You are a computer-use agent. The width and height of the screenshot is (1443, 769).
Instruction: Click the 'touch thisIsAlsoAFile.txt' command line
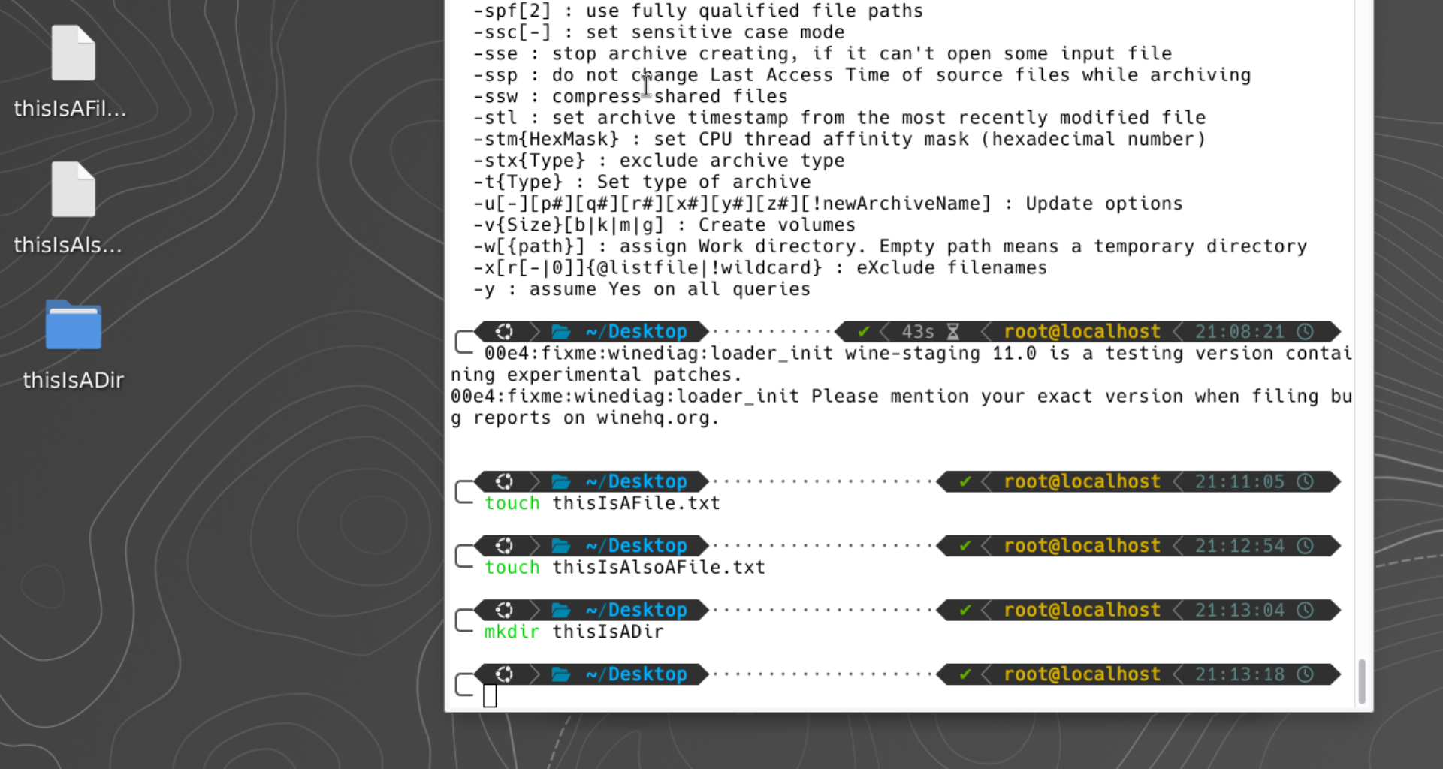tap(624, 568)
